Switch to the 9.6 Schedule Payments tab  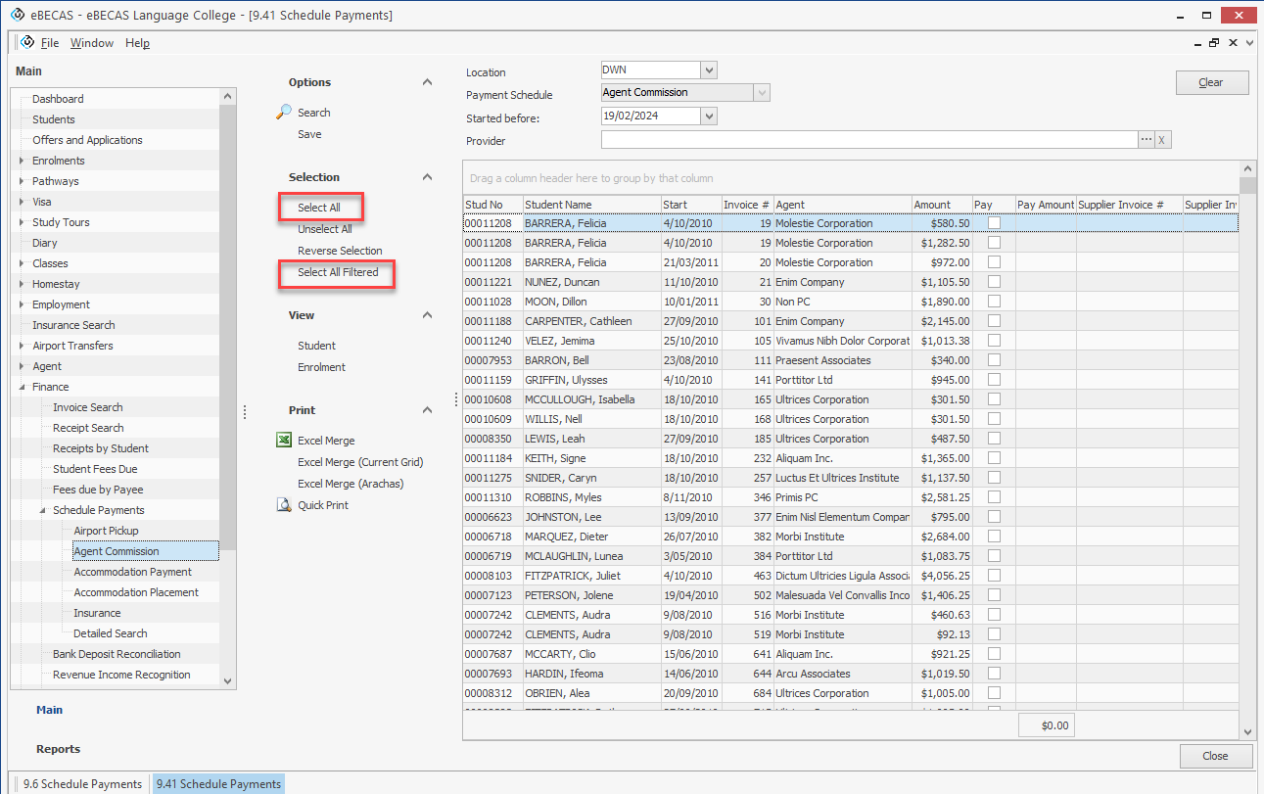(82, 783)
